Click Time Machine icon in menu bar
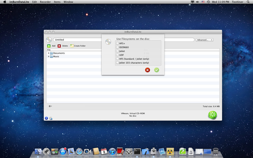Image resolution: width=253 pixels, height=158 pixels. point(208,2)
